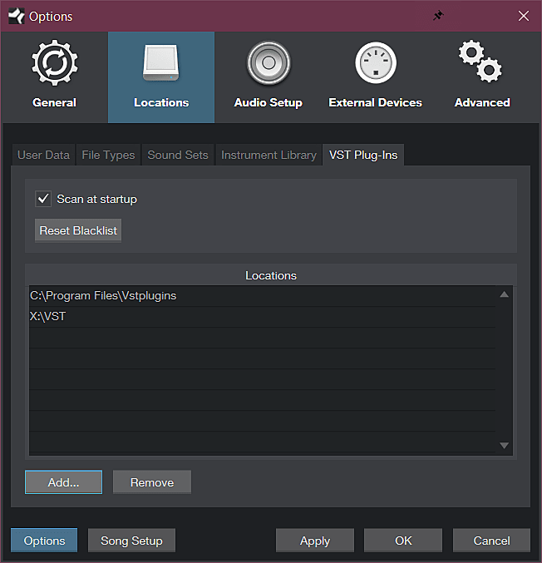Open the Sound Sets tab
The image size is (542, 563).
click(x=177, y=155)
